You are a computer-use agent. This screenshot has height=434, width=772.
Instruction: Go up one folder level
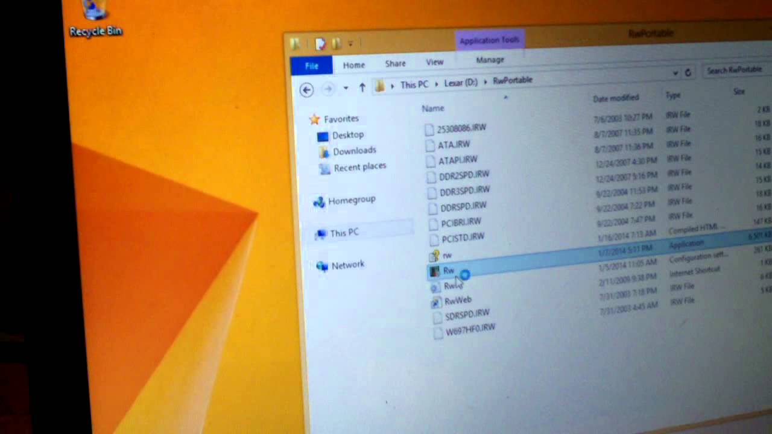tap(362, 87)
